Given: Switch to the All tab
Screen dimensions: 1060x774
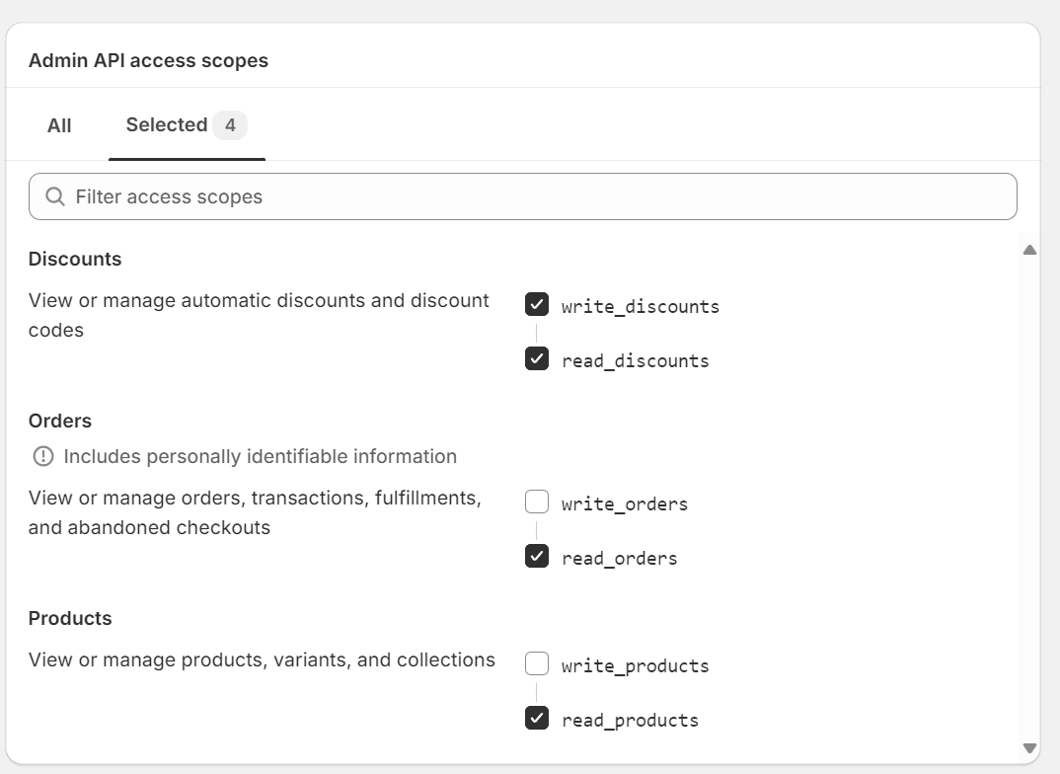Looking at the screenshot, I should pos(59,125).
